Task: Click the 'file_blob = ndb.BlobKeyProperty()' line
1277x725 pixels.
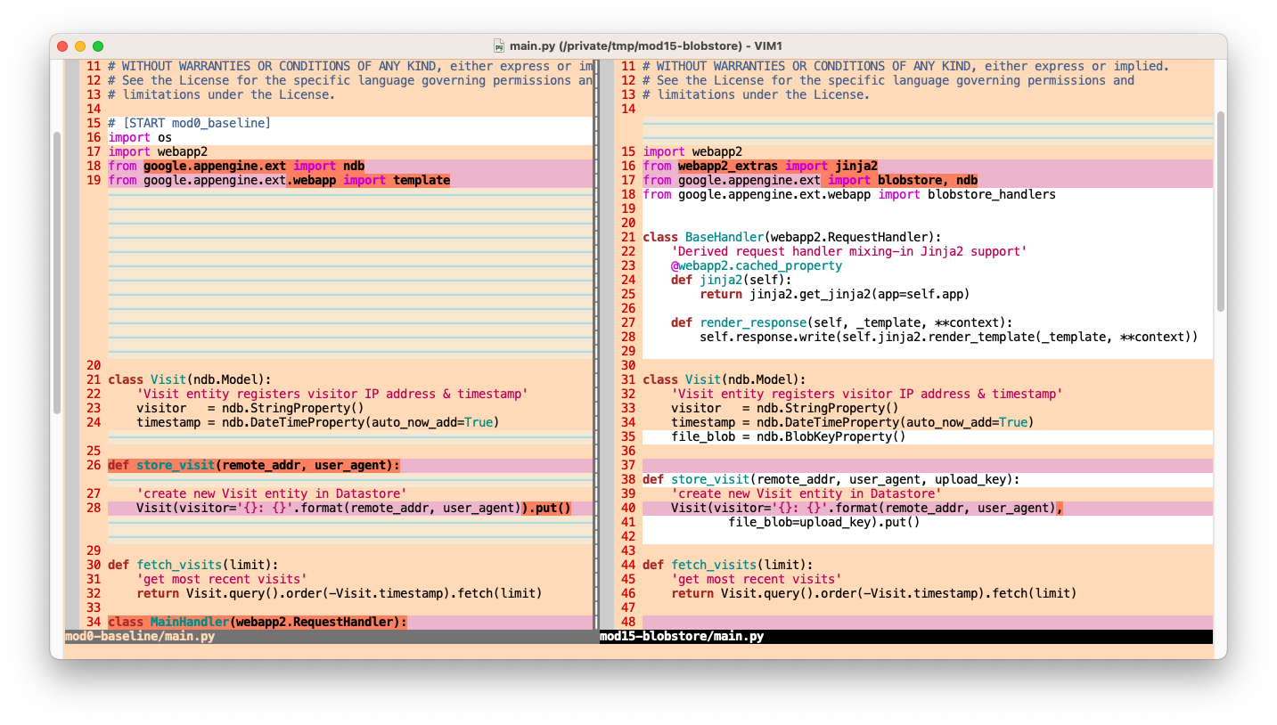Action: [788, 436]
